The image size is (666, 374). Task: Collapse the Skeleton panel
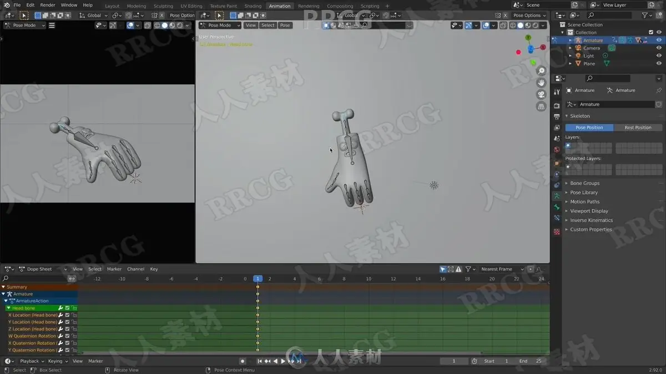580,116
